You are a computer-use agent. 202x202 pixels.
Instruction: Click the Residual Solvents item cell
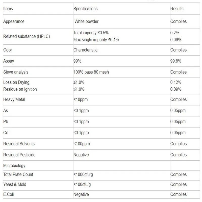pyautogui.click(x=19, y=144)
